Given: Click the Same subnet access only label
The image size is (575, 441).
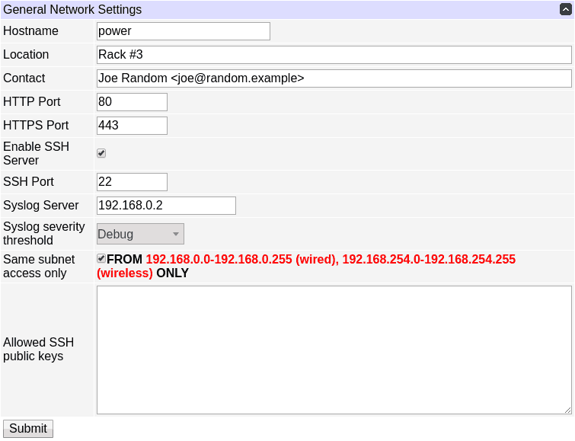Looking at the screenshot, I should coord(39,266).
